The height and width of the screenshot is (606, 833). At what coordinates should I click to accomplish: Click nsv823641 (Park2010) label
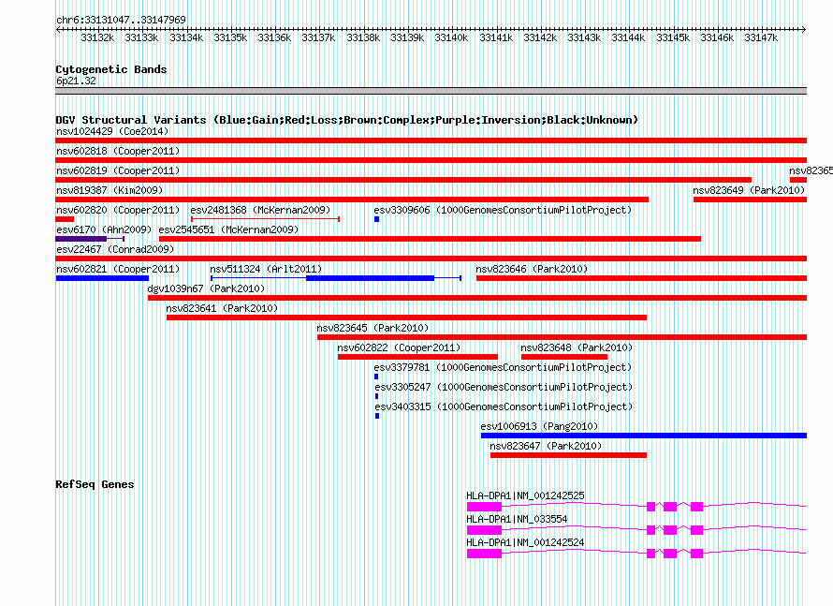(x=222, y=308)
